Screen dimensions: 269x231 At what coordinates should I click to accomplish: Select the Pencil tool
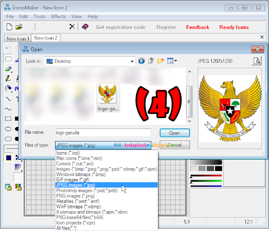pyautogui.click(x=8, y=79)
